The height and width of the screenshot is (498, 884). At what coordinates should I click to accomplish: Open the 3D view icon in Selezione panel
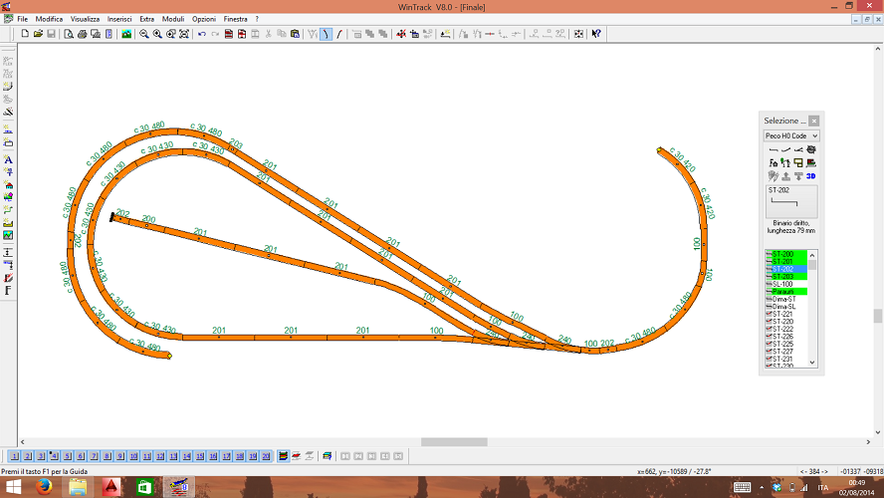click(811, 176)
